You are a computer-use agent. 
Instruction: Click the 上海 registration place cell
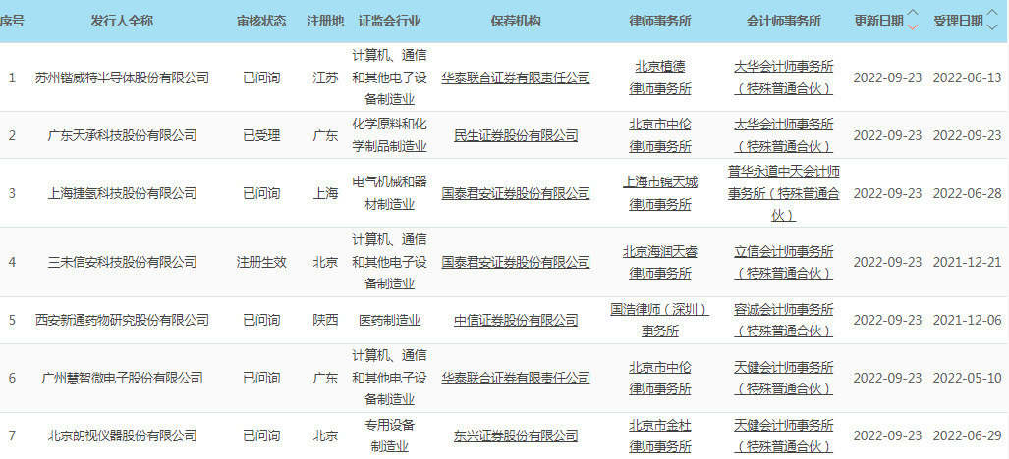pyautogui.click(x=325, y=193)
